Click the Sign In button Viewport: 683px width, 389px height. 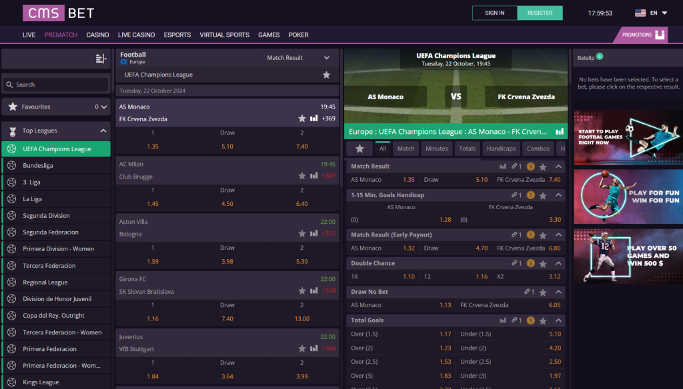click(x=494, y=13)
